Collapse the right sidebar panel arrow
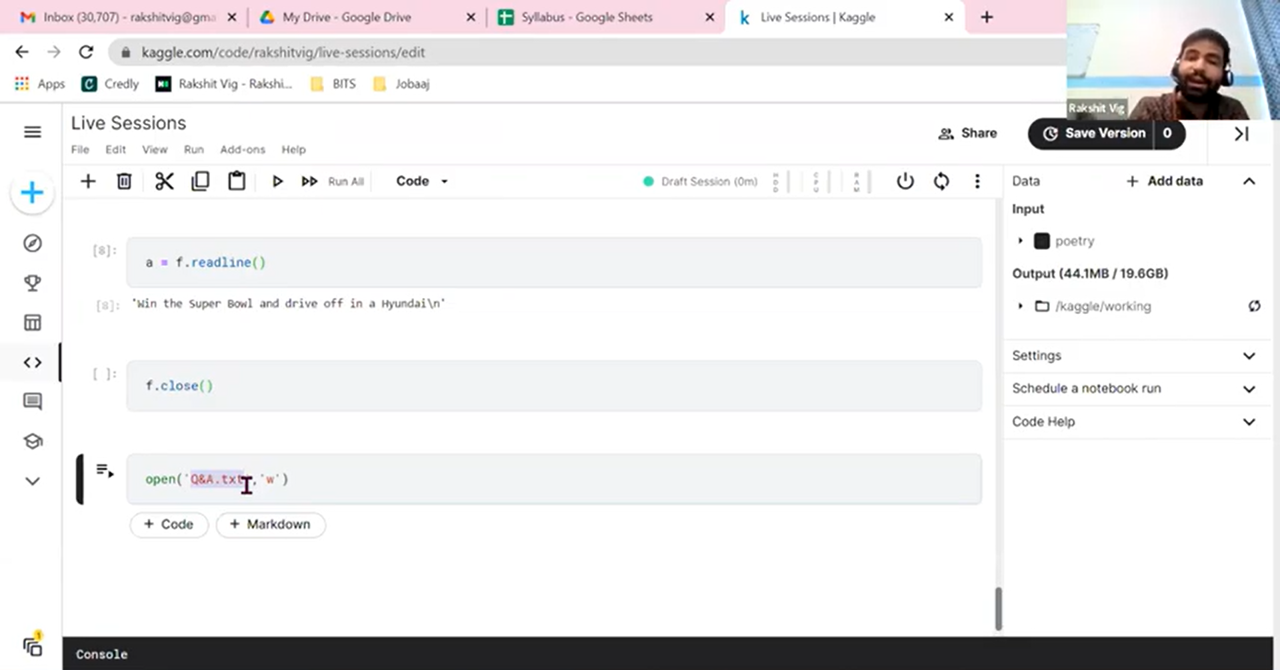Image resolution: width=1280 pixels, height=670 pixels. click(1241, 134)
